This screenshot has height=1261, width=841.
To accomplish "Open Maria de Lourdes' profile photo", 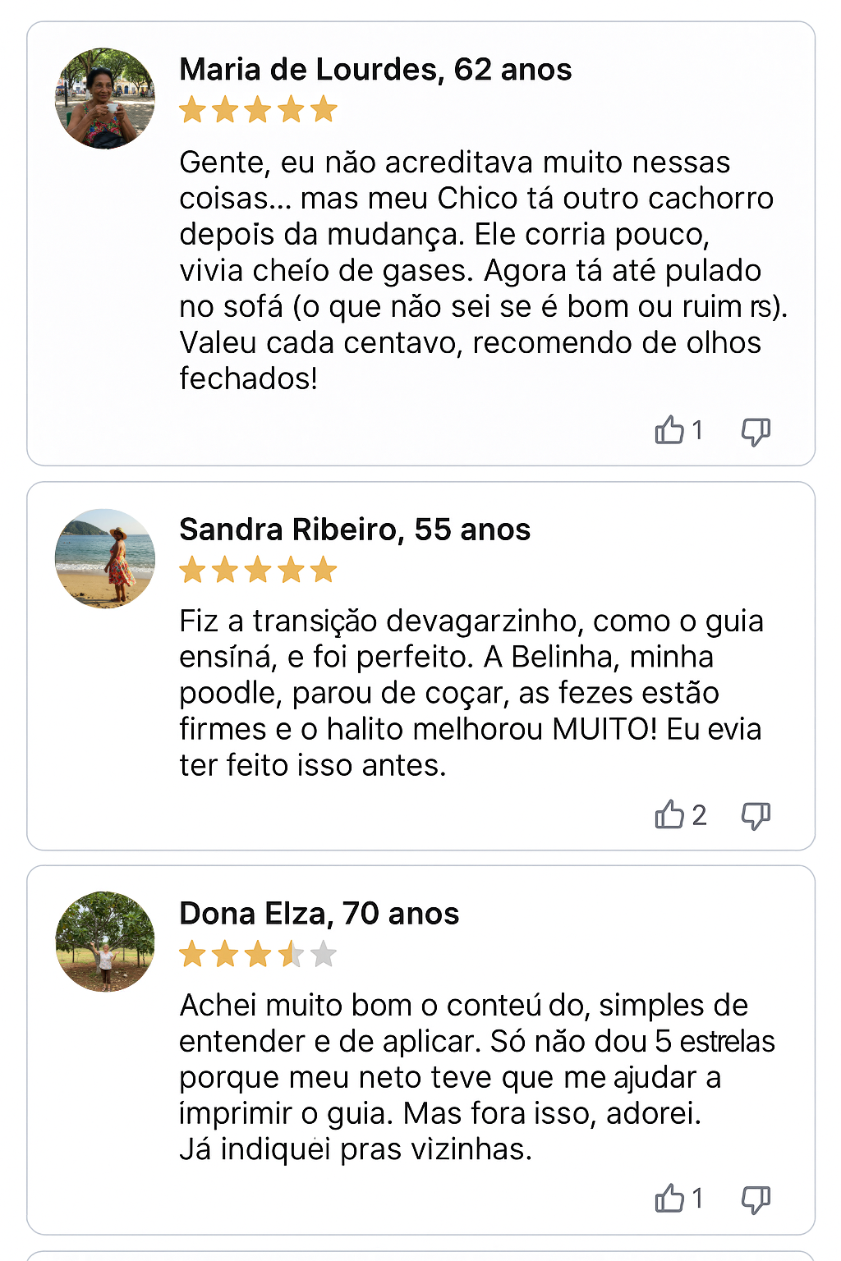I will 105,98.
